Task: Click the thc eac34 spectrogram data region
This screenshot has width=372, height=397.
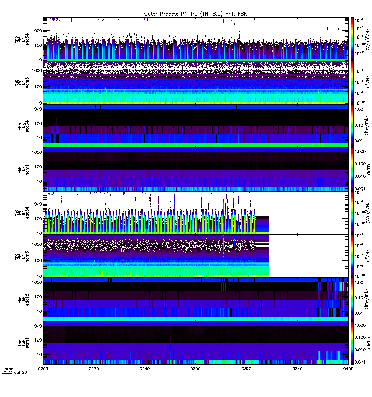Action: 156,213
